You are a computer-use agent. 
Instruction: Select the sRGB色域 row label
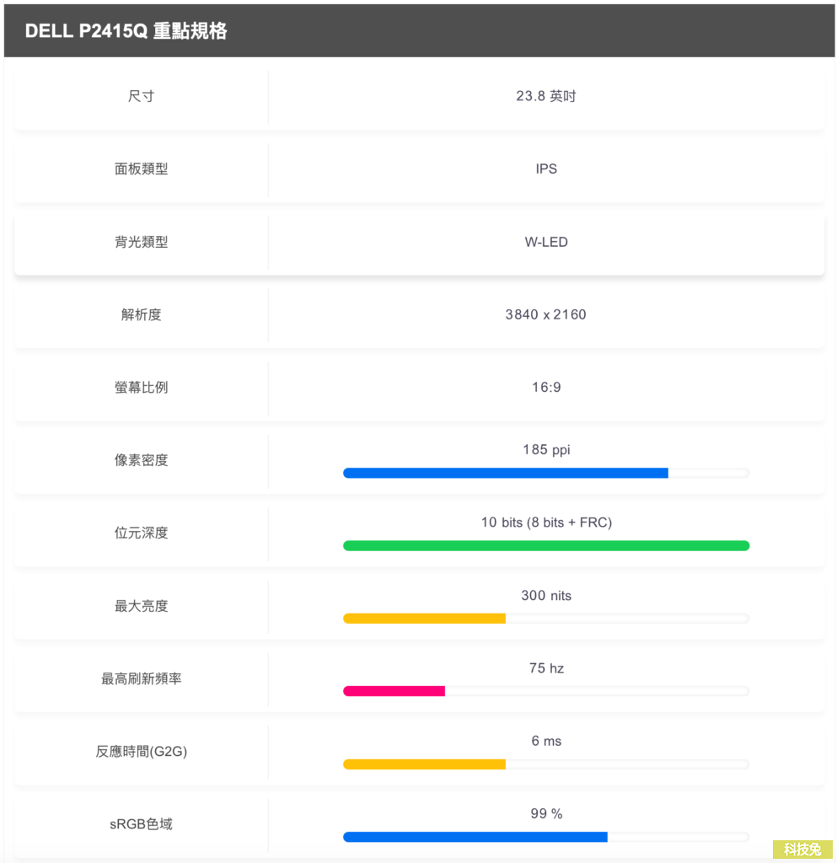click(141, 824)
